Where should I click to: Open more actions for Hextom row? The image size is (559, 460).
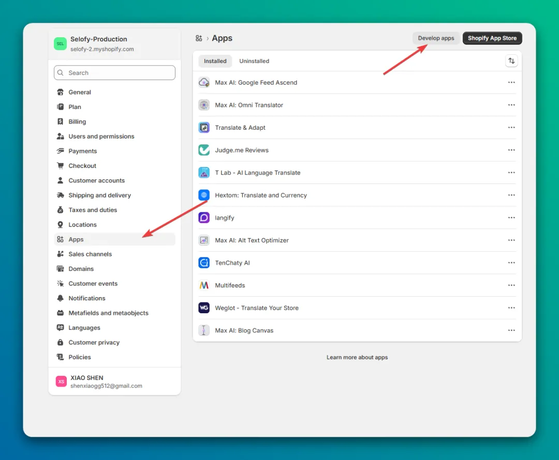pyautogui.click(x=511, y=195)
